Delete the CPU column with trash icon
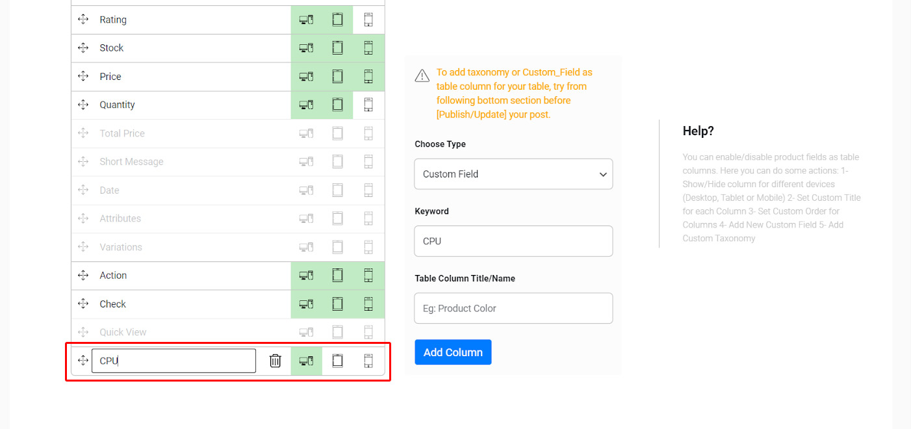The image size is (911, 429). pos(275,361)
